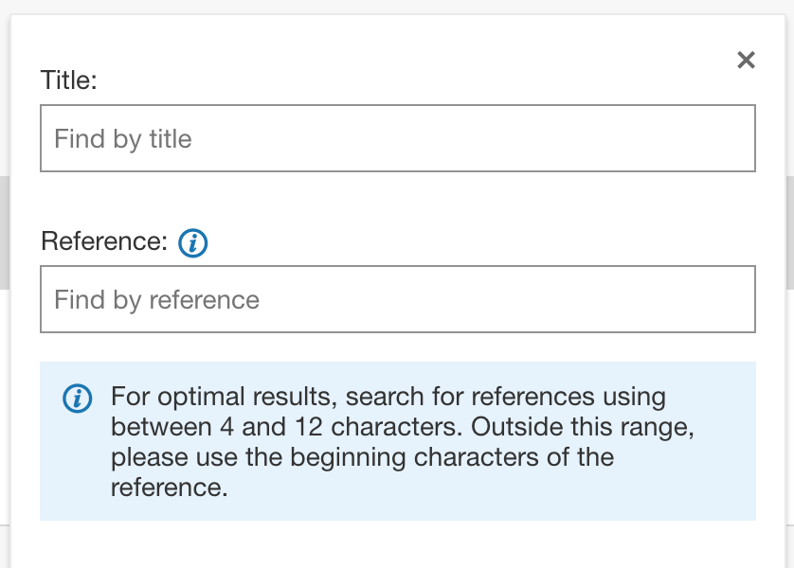Place cursor in the Reference search box
This screenshot has height=568, width=794.
coord(398,299)
